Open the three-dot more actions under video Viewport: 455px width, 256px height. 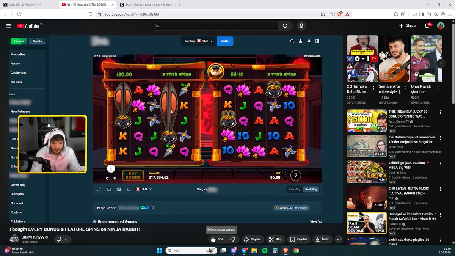339,239
